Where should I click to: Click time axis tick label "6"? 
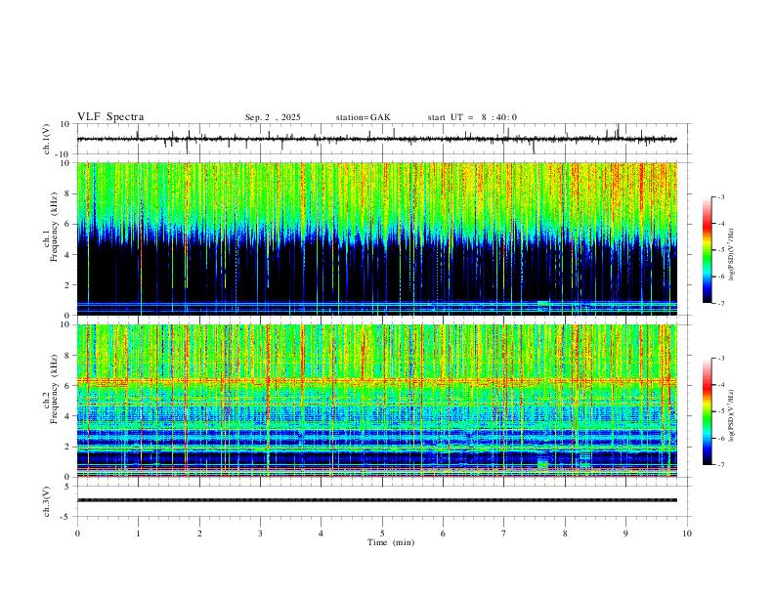(x=443, y=534)
